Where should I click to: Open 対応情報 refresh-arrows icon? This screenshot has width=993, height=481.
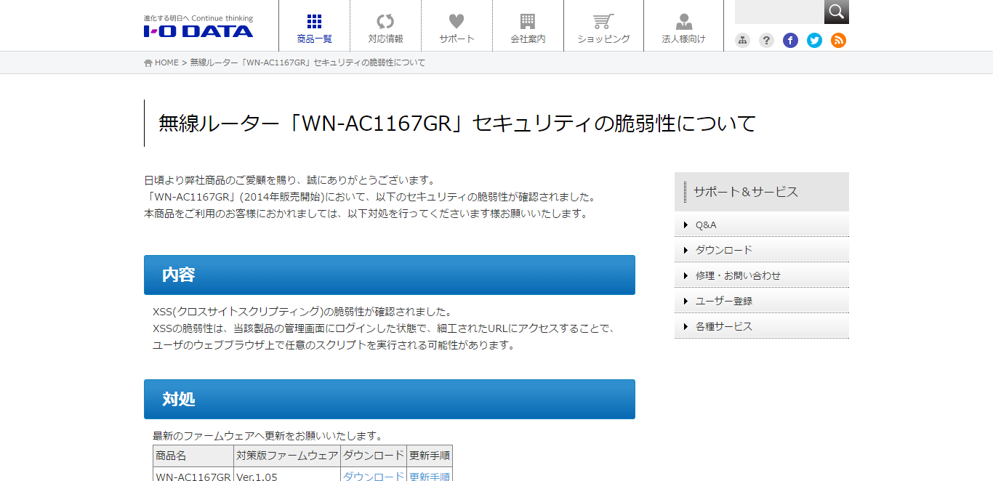[385, 22]
